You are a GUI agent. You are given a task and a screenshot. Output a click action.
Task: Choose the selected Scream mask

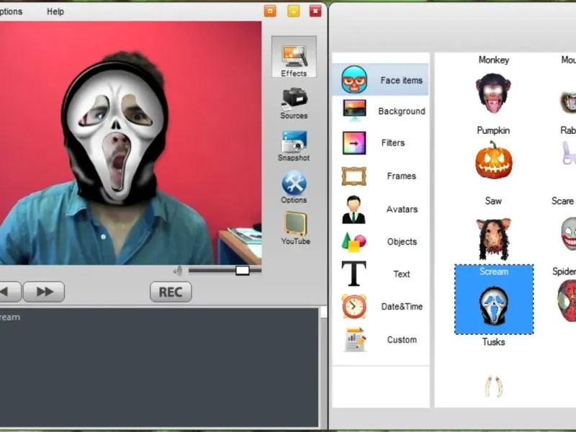click(494, 299)
